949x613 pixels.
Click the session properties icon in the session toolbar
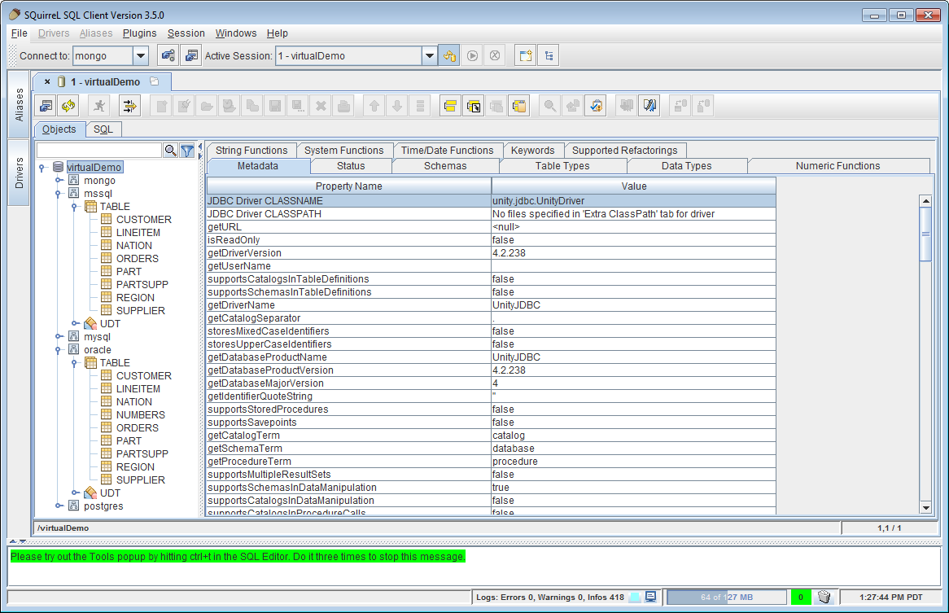click(46, 106)
